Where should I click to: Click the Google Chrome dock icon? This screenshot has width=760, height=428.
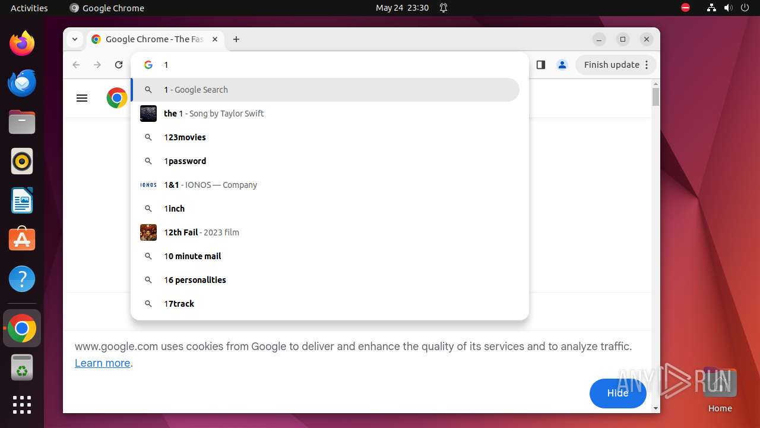click(22, 328)
